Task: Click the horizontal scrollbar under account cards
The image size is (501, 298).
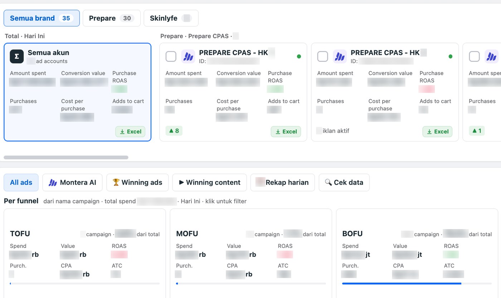Action: tap(66, 157)
